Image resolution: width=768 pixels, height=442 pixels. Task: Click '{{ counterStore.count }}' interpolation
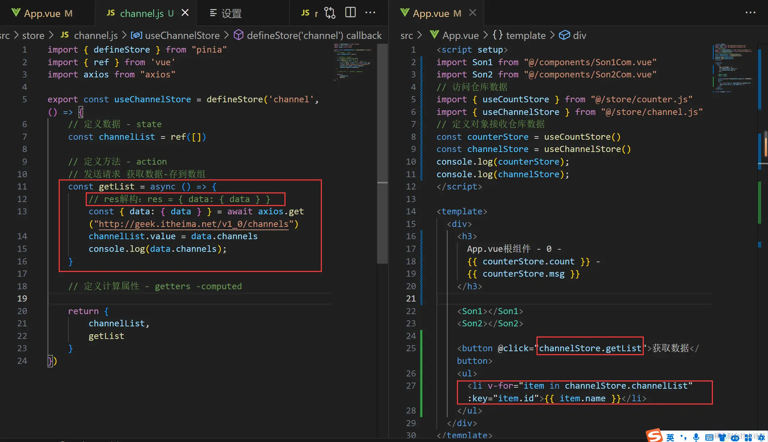click(528, 262)
